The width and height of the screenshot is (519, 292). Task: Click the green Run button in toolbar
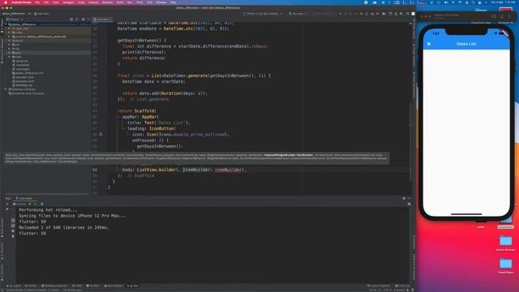click(x=341, y=14)
